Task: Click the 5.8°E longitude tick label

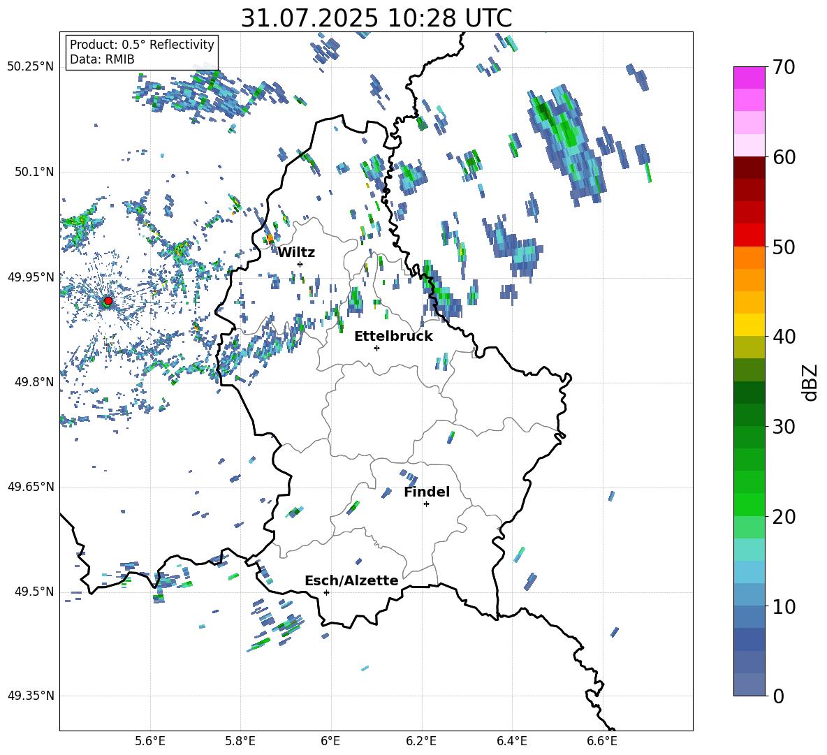Action: coord(240,741)
